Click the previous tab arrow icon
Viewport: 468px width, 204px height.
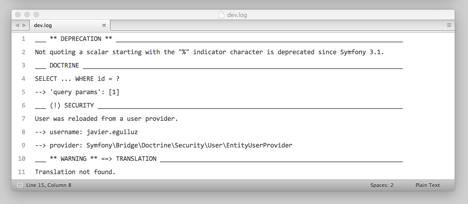tap(17, 26)
